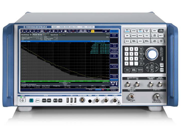The width and height of the screenshot is (188, 128).
Task: Click the on-screen redo arrow icon
Action: coord(42,31)
